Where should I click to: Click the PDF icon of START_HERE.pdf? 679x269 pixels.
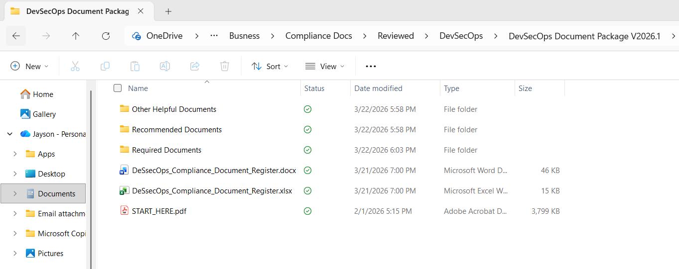point(125,211)
